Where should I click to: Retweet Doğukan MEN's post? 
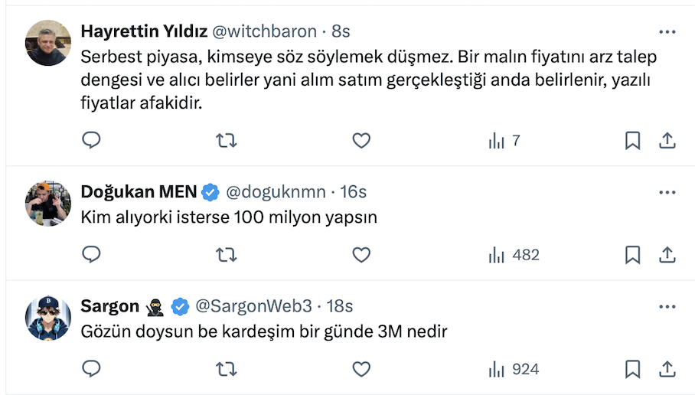226,254
